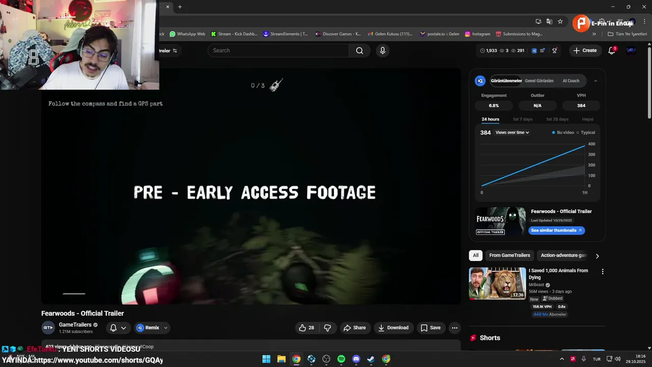Toggle Typical legend series

(586, 133)
